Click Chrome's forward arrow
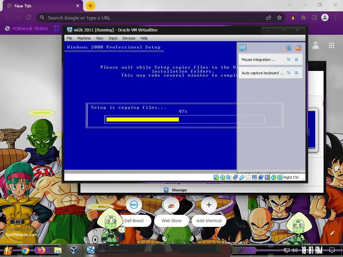The width and height of the screenshot is (343, 257). pyautogui.click(x=18, y=17)
